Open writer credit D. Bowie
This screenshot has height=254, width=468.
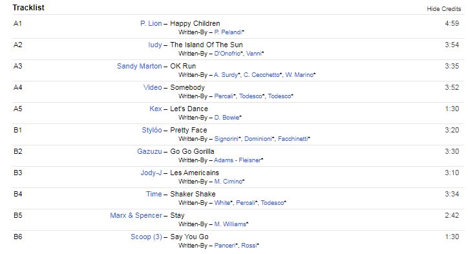tap(227, 118)
